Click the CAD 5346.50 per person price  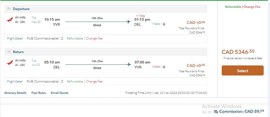click(x=238, y=52)
